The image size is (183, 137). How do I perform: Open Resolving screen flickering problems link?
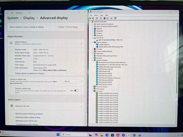(29, 114)
